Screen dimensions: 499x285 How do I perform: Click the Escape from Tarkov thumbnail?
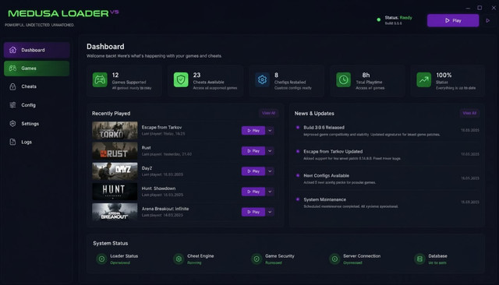click(x=115, y=131)
